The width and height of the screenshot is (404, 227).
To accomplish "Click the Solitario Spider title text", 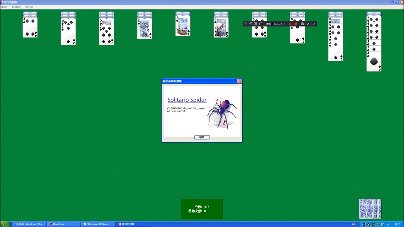I will click(187, 100).
